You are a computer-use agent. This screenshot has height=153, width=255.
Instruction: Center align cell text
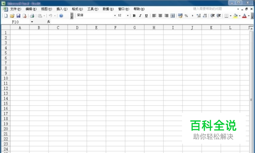pos(160,16)
